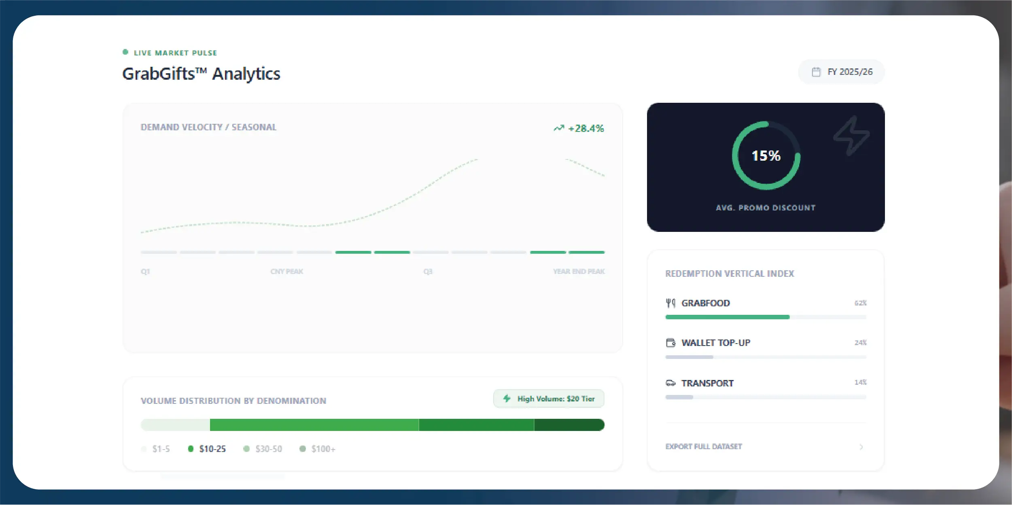
Task: Click the High Volume: $20 Tier badge
Action: point(549,399)
